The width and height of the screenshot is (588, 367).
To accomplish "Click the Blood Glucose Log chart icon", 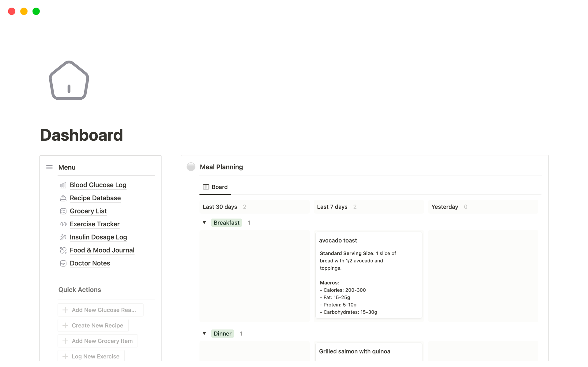I will 63,185.
